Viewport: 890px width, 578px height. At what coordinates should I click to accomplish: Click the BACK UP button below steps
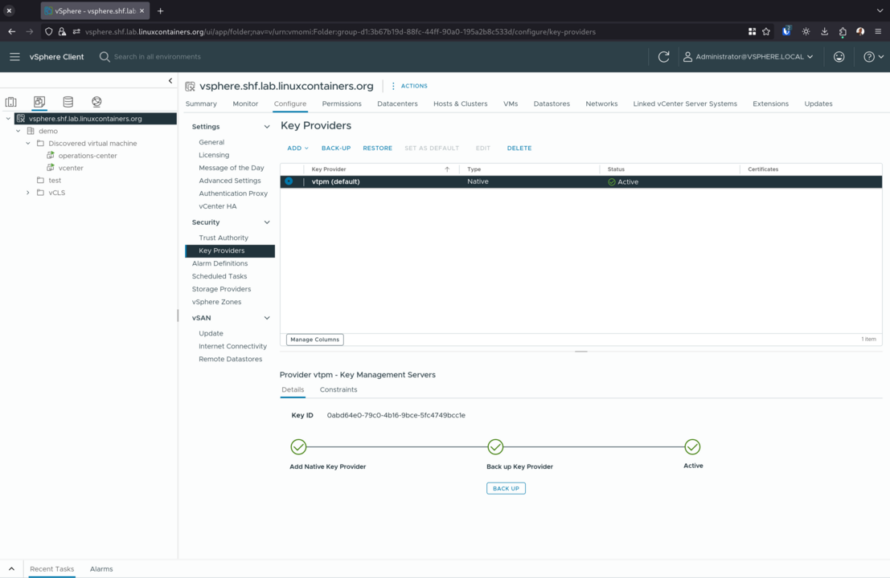(506, 488)
